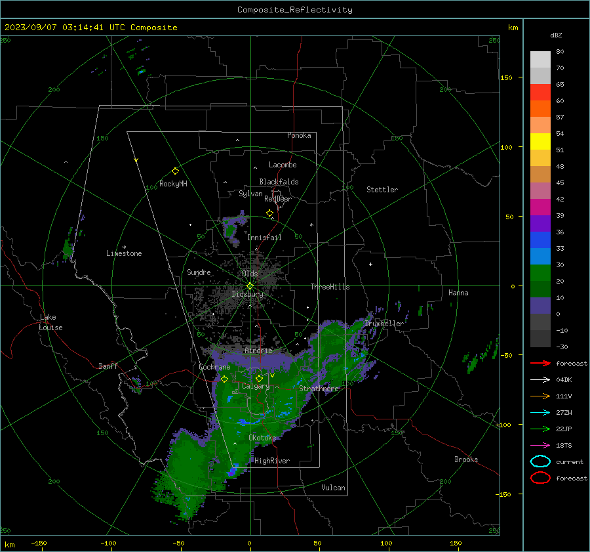Click the white 04DK arrow icon
This screenshot has width=590, height=552.
click(x=540, y=379)
